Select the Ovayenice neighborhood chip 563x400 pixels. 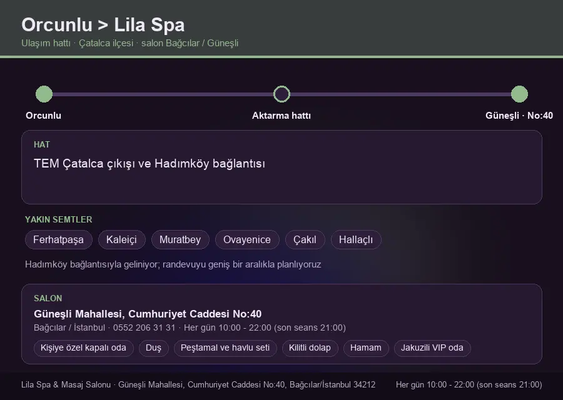tap(247, 239)
